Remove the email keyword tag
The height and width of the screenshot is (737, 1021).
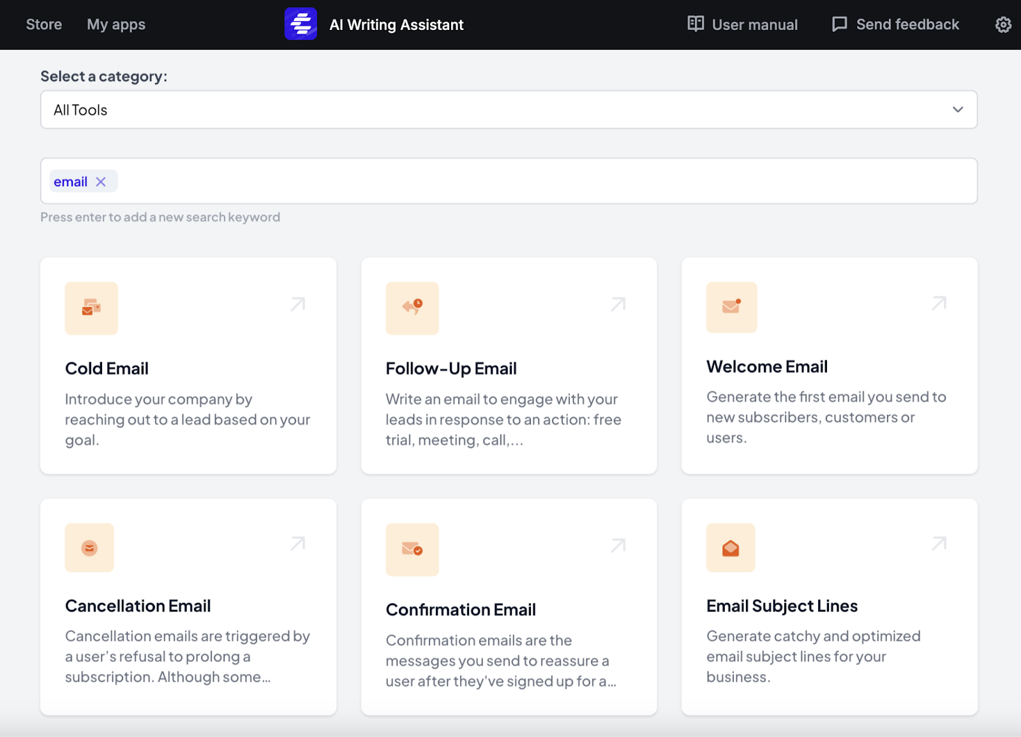pyautogui.click(x=101, y=182)
